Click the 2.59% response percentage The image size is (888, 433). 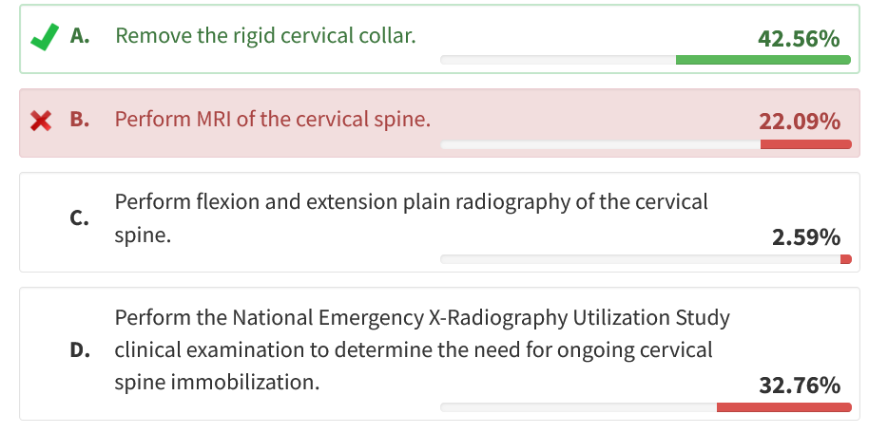click(806, 237)
